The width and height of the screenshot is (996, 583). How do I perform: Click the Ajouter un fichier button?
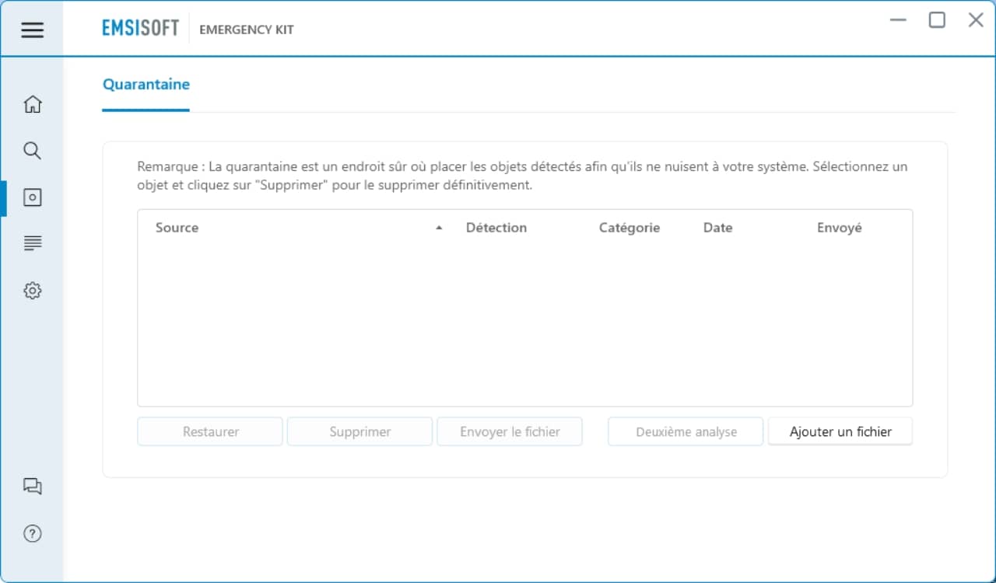840,432
